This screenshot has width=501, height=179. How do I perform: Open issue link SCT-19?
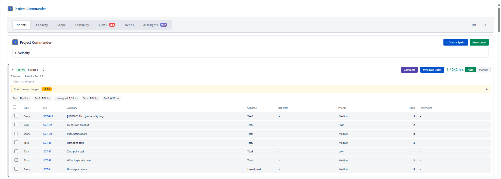point(47,143)
